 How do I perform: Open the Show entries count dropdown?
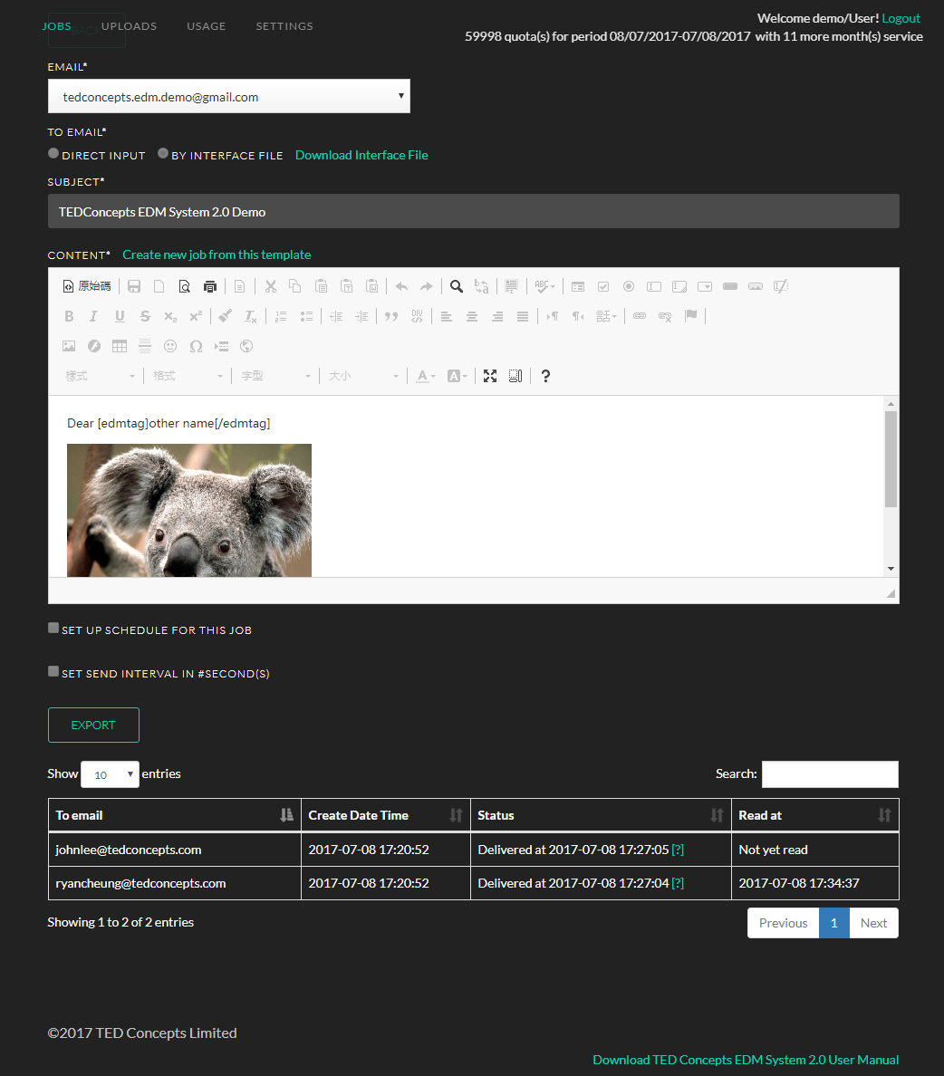click(110, 774)
